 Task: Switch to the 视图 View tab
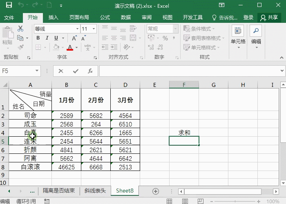[168, 18]
